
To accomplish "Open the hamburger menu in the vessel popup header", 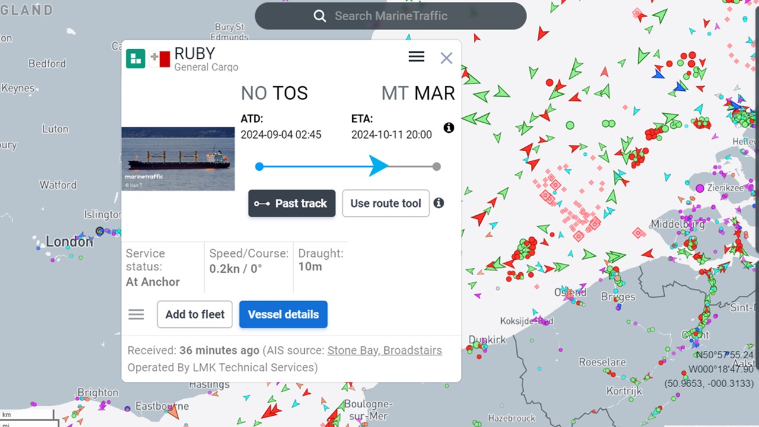I will point(416,56).
